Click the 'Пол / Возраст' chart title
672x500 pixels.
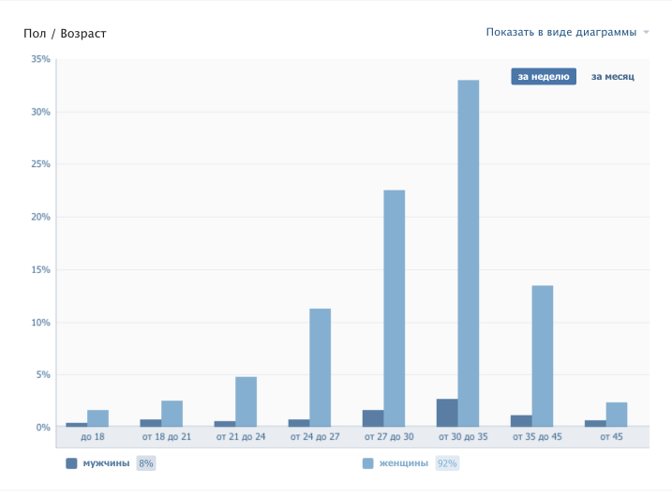tap(65, 34)
